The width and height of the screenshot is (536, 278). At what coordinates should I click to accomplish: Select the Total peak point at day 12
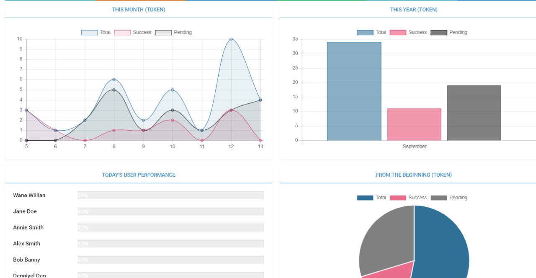[x=231, y=39]
